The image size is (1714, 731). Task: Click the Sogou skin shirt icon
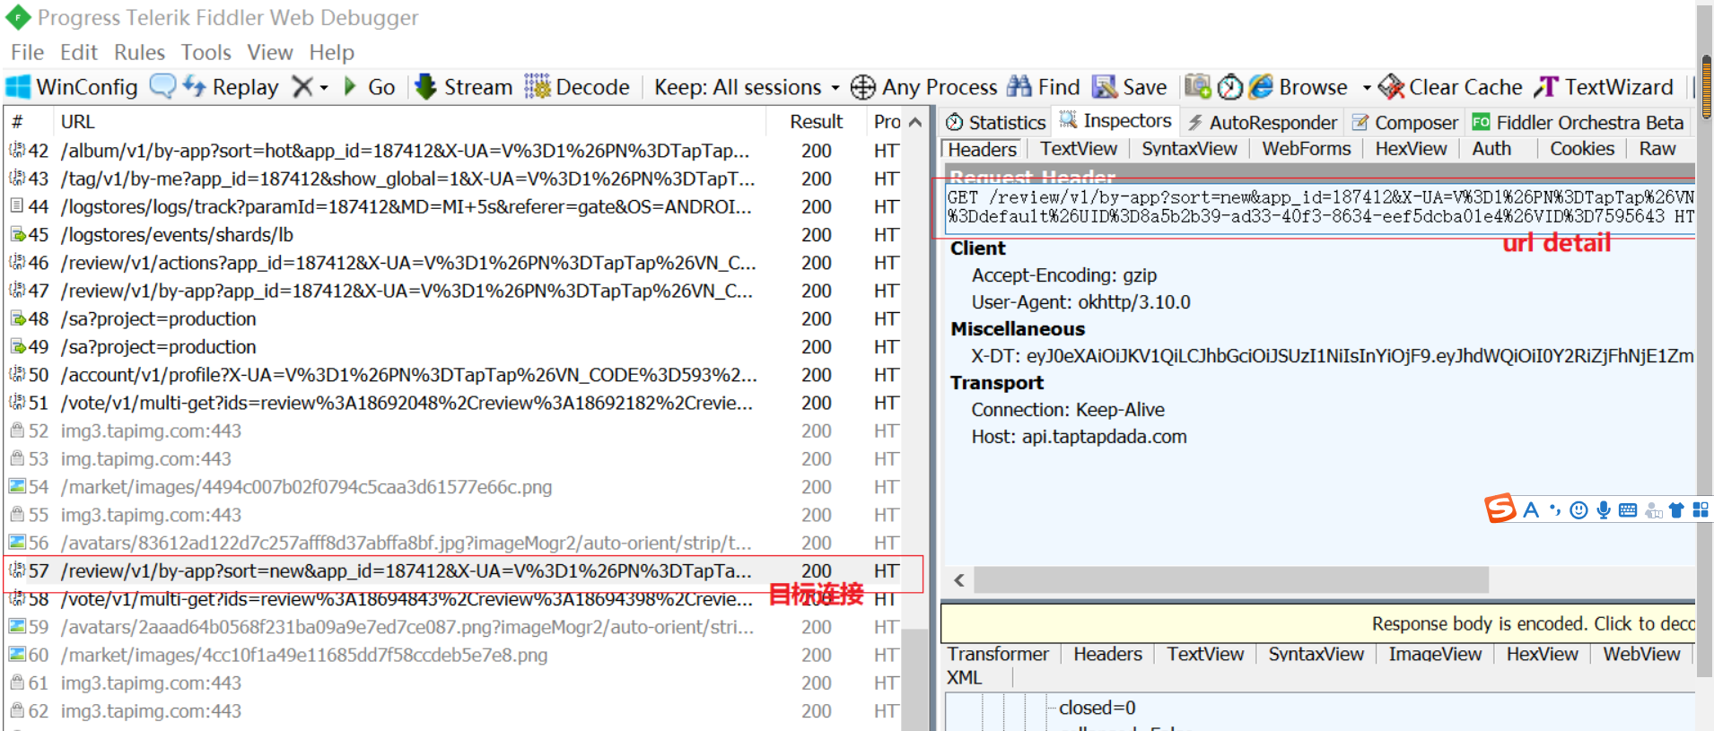1676,510
